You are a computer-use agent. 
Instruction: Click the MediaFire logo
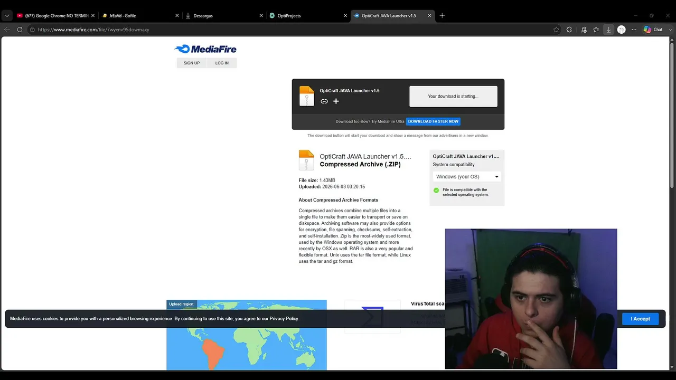[205, 49]
